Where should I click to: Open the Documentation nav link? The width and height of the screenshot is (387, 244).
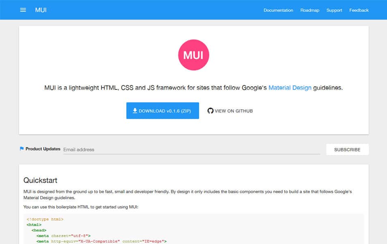(278, 10)
